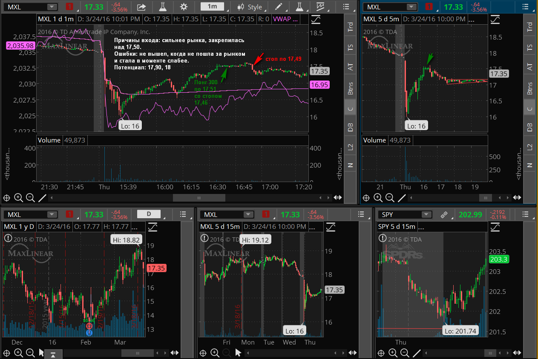Select line drawing tool under MXL 1m chart
Image resolution: width=538 pixels, height=359 pixels.
[42, 197]
